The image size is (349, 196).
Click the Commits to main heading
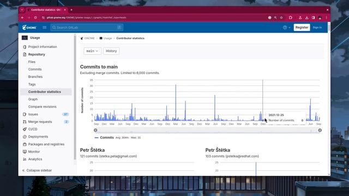click(99, 66)
